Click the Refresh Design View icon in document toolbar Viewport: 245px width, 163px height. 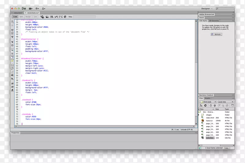65,17
